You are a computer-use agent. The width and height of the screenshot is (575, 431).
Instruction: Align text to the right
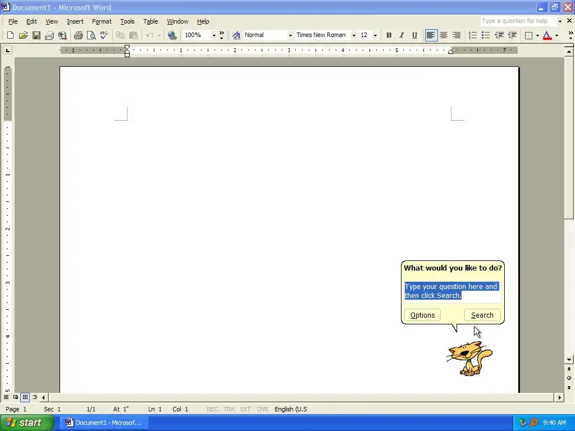(x=457, y=35)
